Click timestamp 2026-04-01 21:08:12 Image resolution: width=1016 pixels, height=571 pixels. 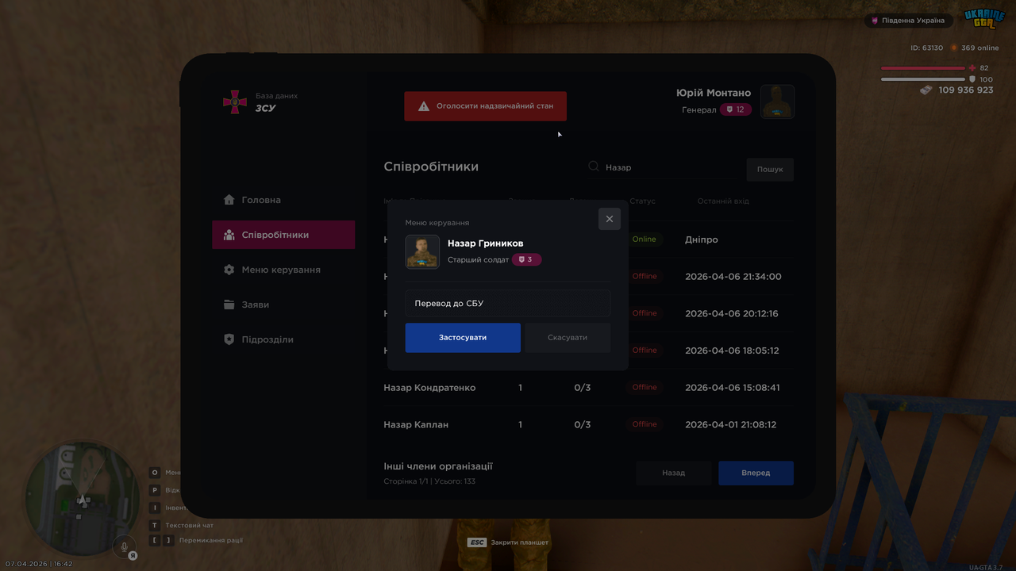[731, 424]
